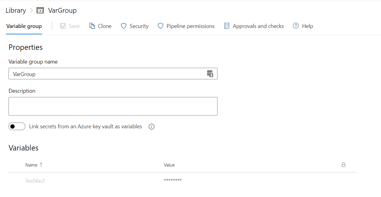Click the Clone button text
Image resolution: width=381 pixels, height=197 pixels.
[104, 26]
